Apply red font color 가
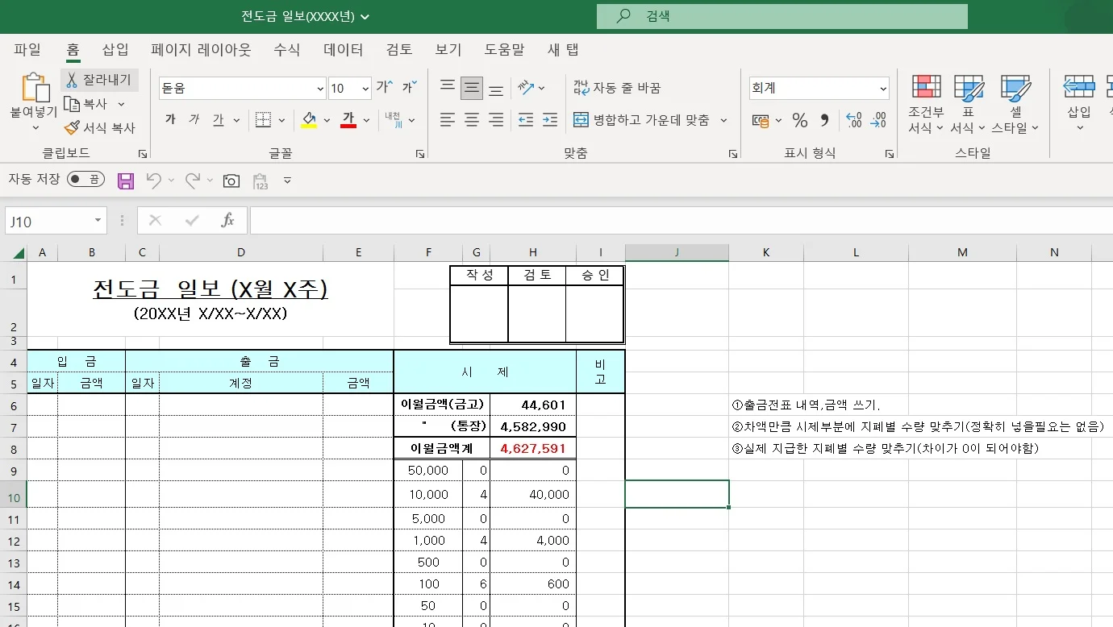 pyautogui.click(x=348, y=120)
